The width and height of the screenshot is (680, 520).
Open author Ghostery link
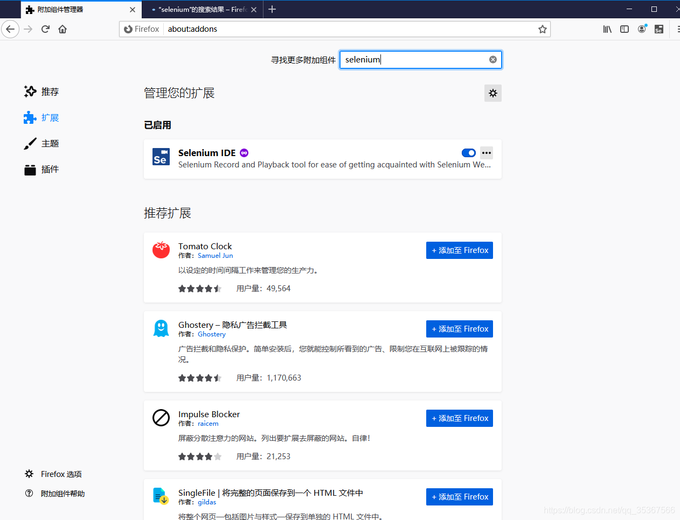click(212, 334)
